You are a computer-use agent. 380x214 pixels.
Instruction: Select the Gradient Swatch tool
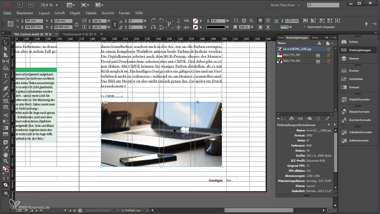pos(6,128)
